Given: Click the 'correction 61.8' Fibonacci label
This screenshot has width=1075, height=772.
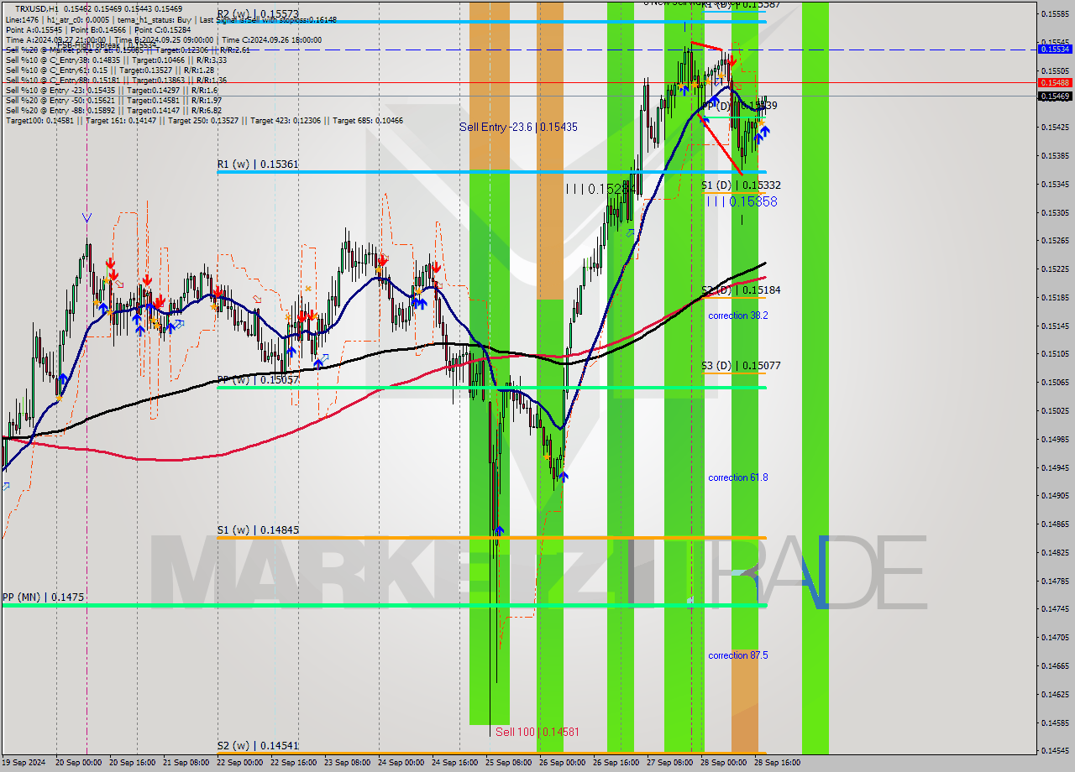Looking at the screenshot, I should [737, 477].
